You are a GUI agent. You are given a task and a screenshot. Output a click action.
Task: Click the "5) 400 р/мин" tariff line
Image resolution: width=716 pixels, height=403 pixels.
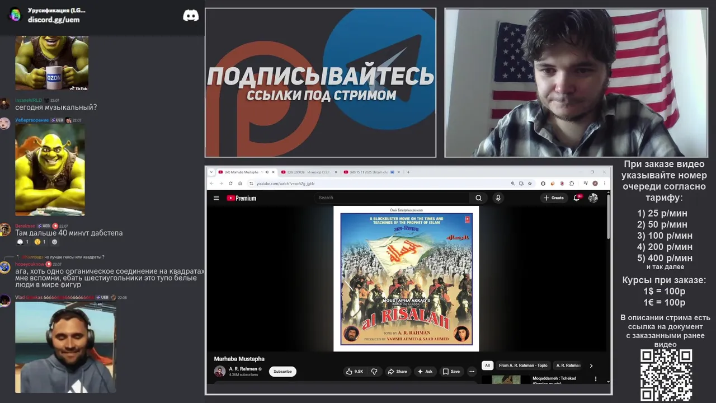point(665,258)
